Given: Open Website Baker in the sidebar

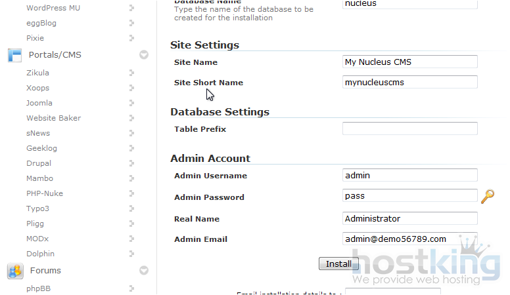Looking at the screenshot, I should click(53, 118).
